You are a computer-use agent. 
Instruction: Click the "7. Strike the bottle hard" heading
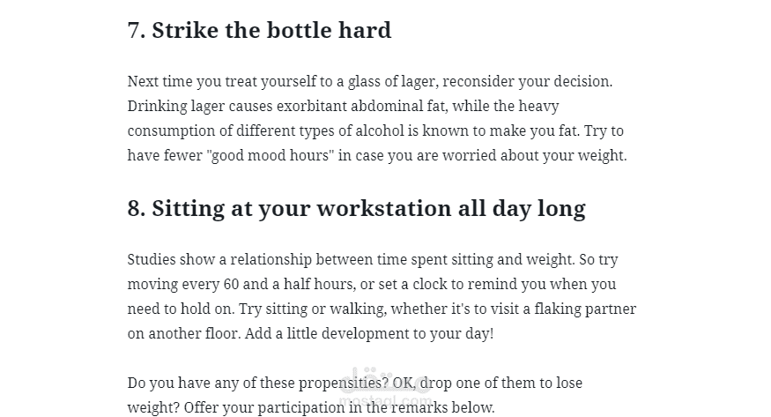[259, 30]
